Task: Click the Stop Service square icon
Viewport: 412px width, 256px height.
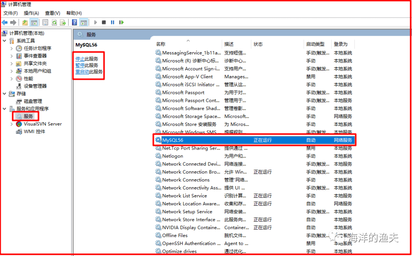Action: click(104, 22)
